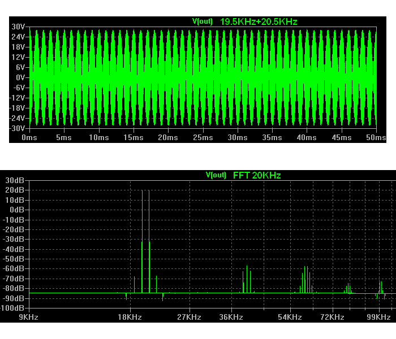Click the 5ms time axis label
The height and width of the screenshot is (339, 396).
point(64,138)
